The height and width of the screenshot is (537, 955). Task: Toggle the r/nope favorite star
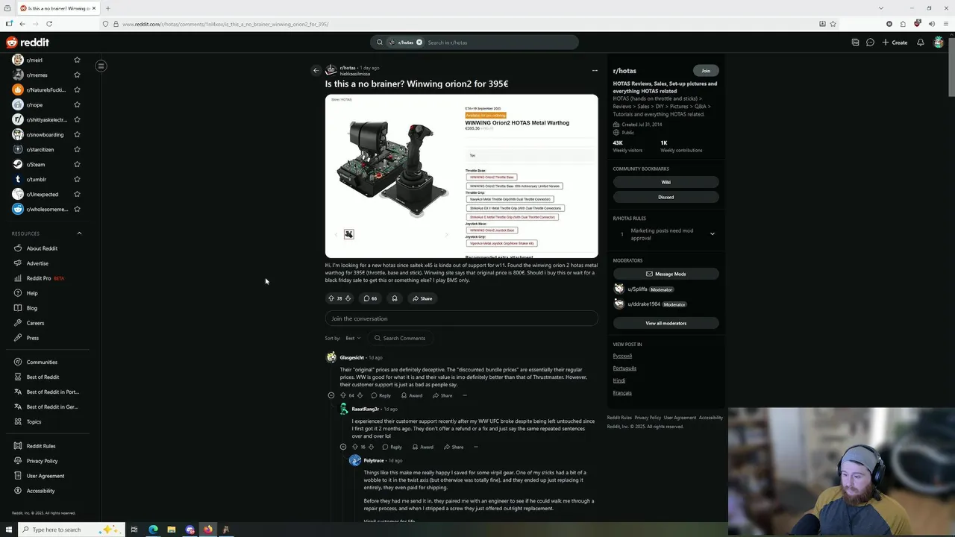coord(77,104)
